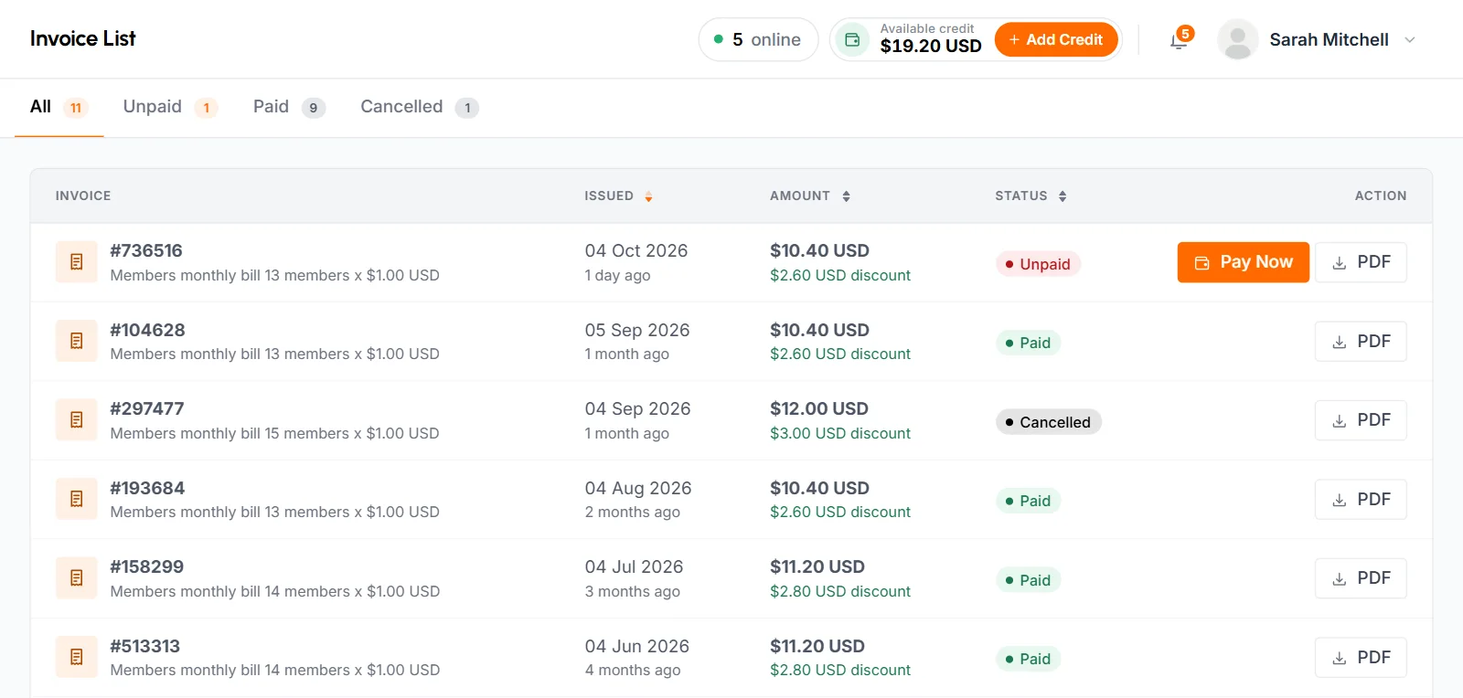Click invoice number #297477
Image resolution: width=1463 pixels, height=698 pixels.
point(147,408)
